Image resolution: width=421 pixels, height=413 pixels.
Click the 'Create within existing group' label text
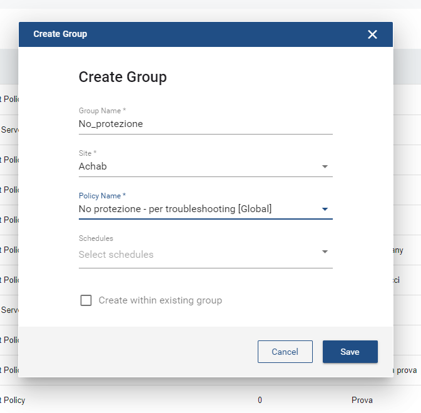pos(160,300)
